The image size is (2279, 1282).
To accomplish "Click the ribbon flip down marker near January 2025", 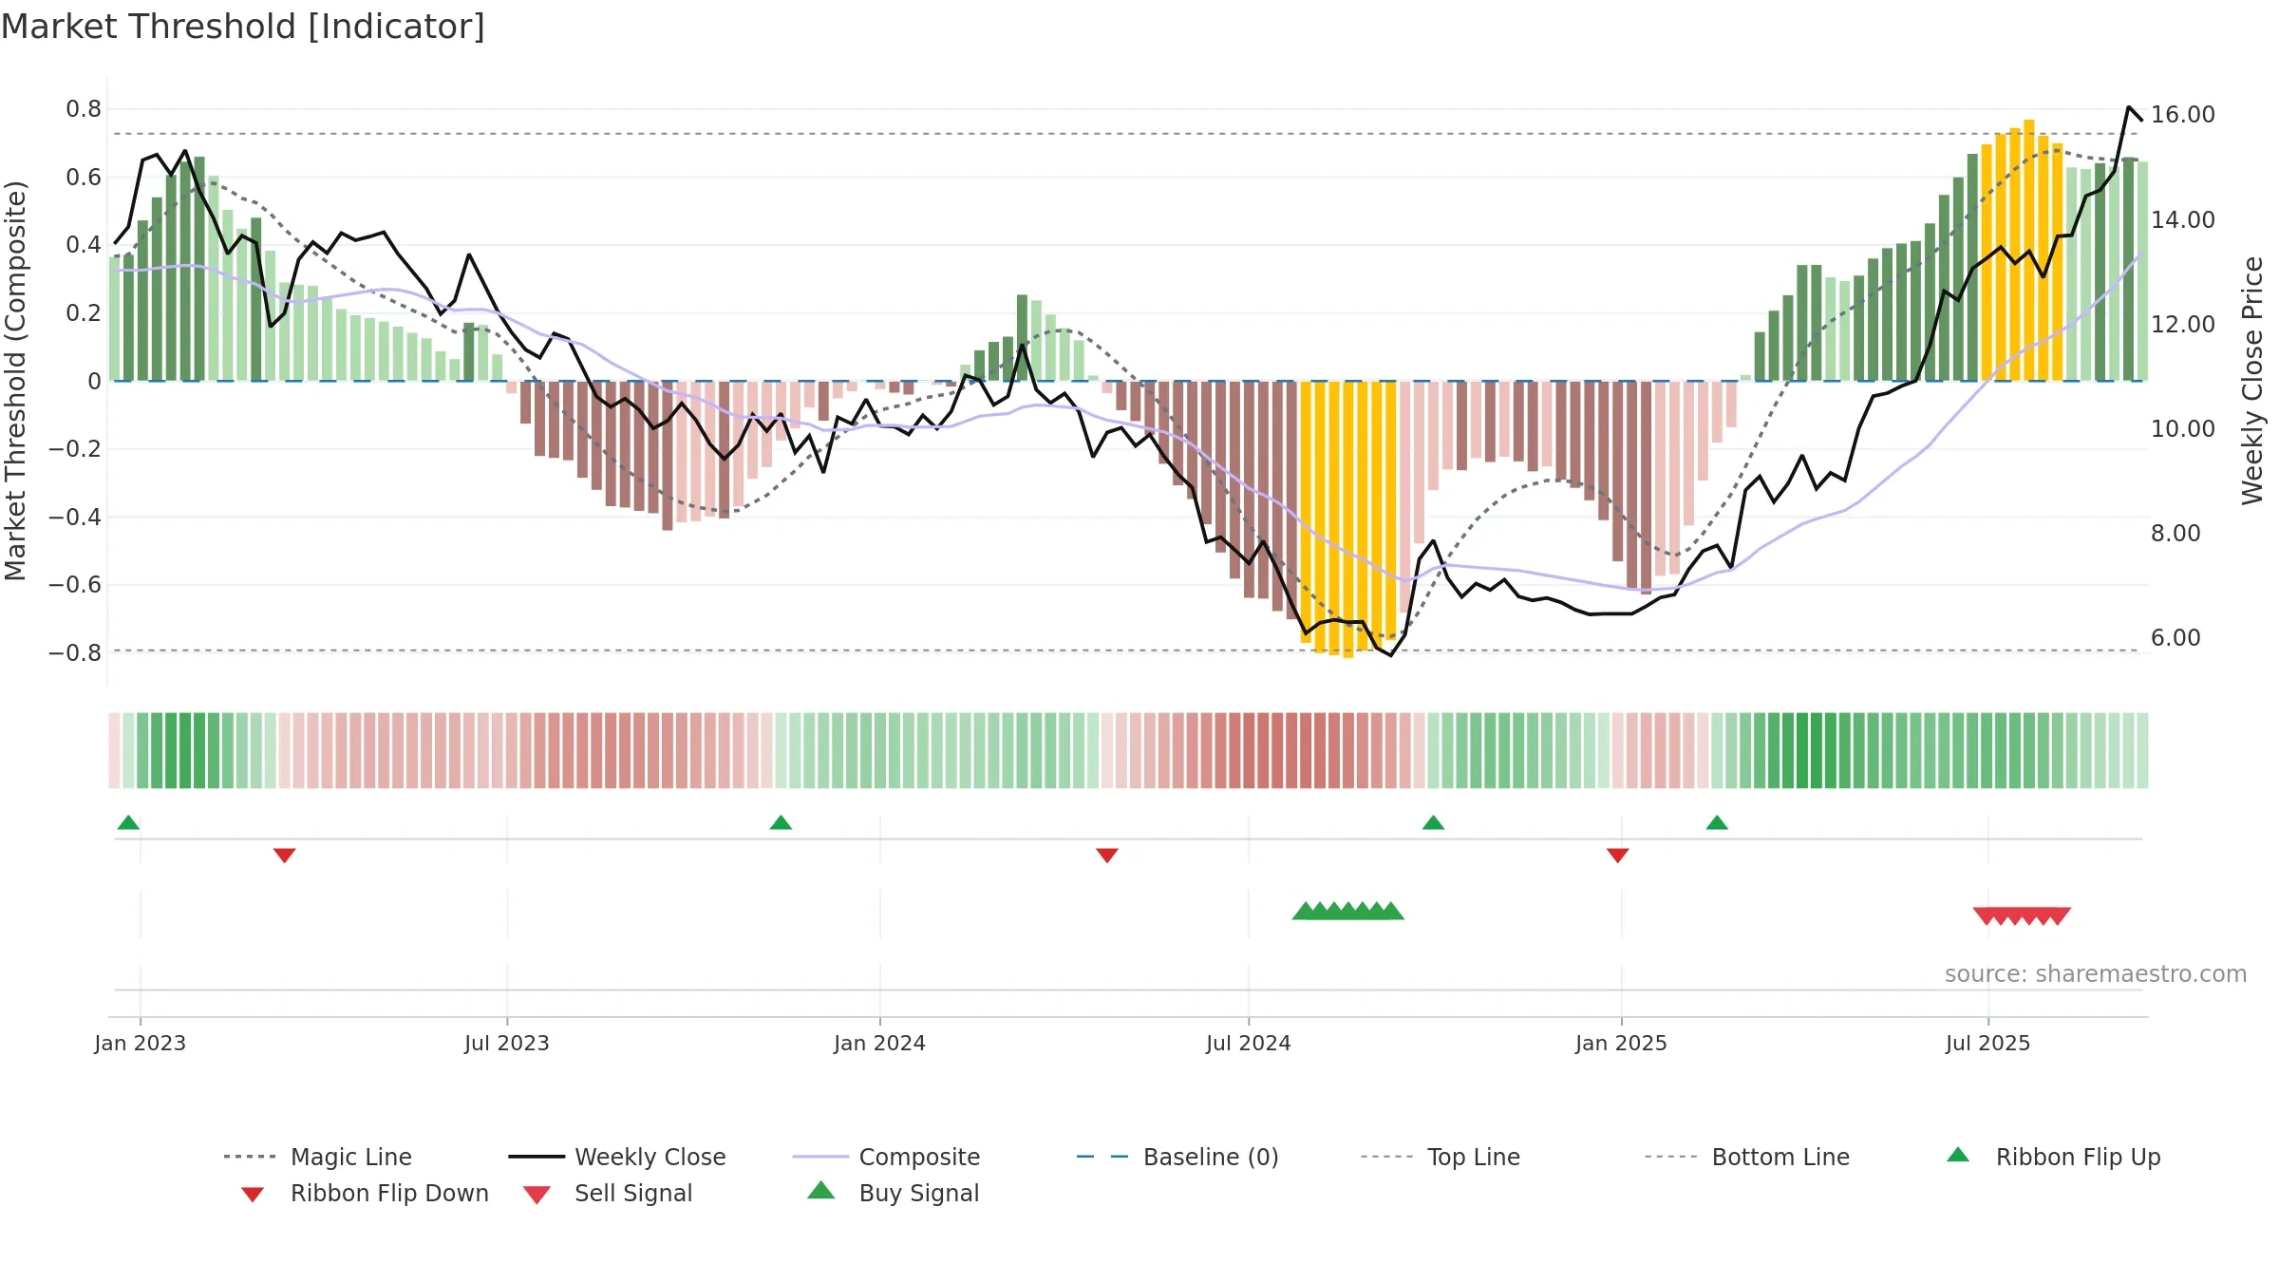I will coord(1617,856).
